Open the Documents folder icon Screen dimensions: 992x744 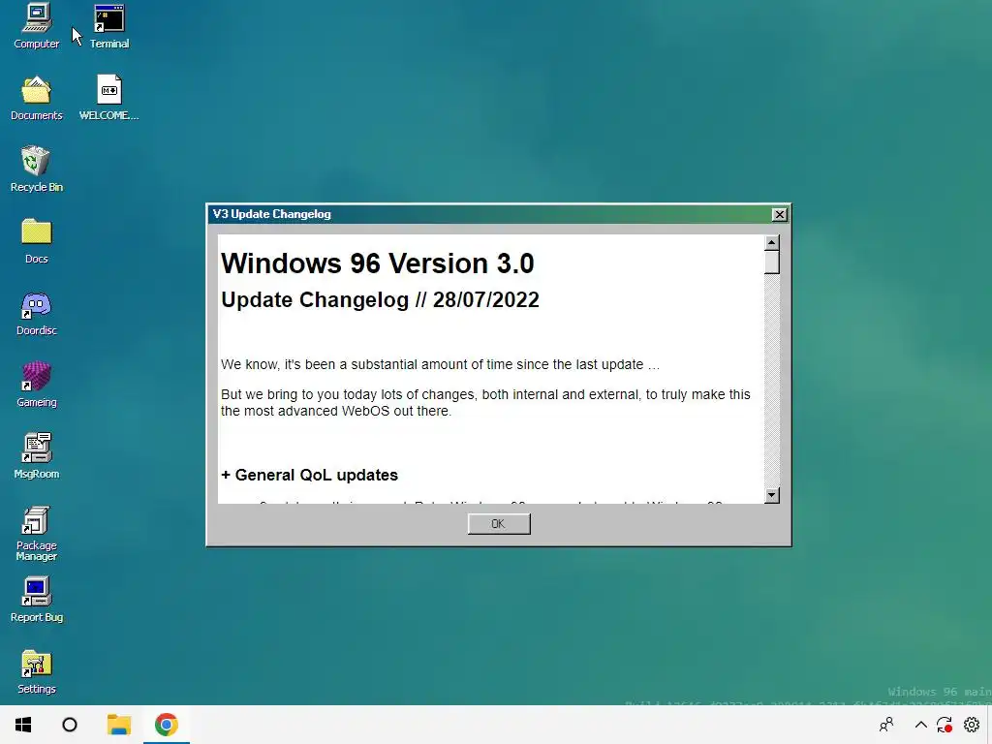tap(36, 98)
